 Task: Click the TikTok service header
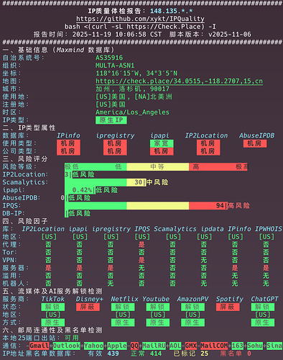coord(53,299)
